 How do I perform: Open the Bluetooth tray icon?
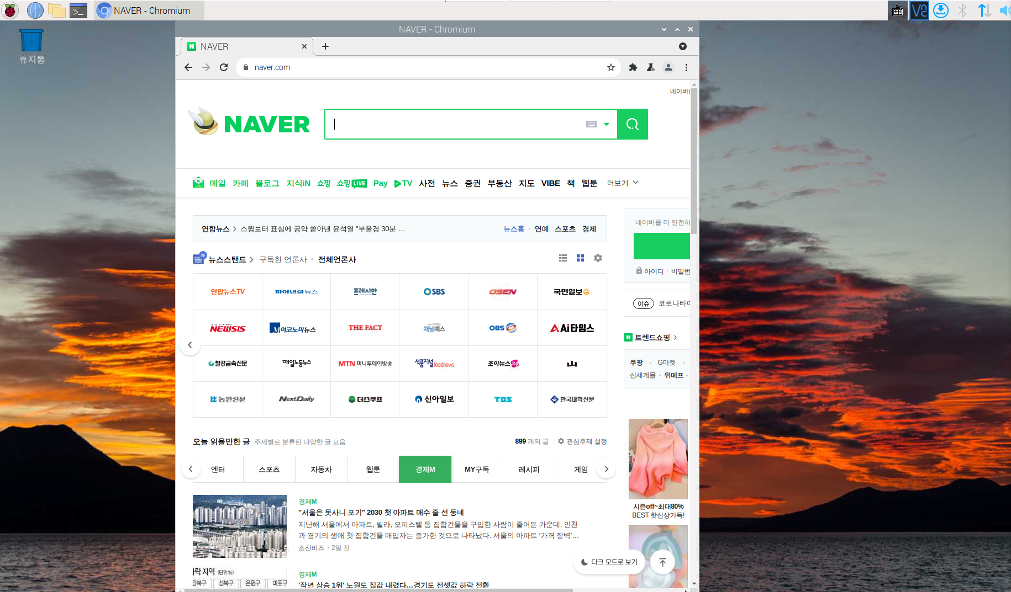[x=962, y=10]
